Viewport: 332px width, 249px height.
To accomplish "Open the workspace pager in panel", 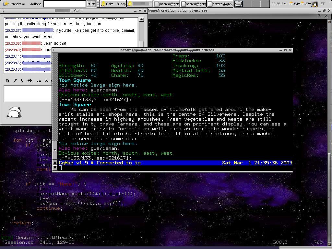I will tap(238, 4).
